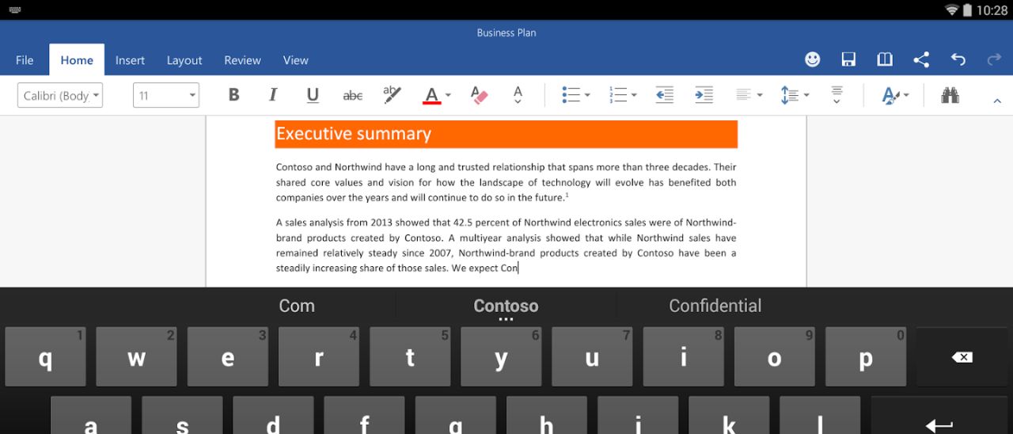Select the Home tab

pyautogui.click(x=77, y=60)
